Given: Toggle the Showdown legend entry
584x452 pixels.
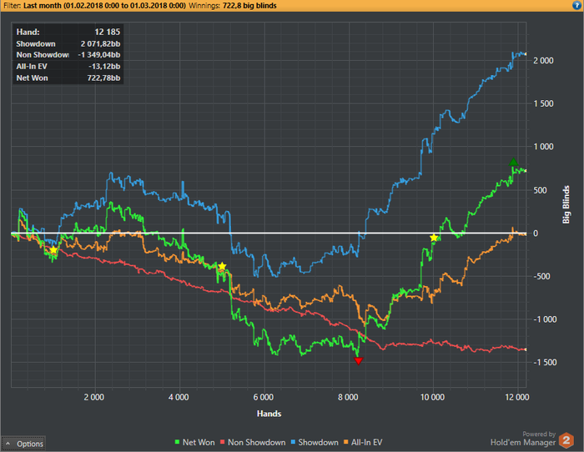Looking at the screenshot, I should tap(315, 442).
